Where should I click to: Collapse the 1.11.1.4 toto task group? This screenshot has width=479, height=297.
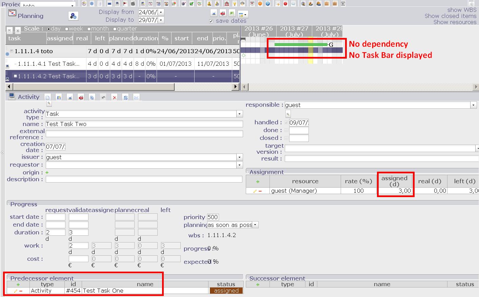click(12, 51)
